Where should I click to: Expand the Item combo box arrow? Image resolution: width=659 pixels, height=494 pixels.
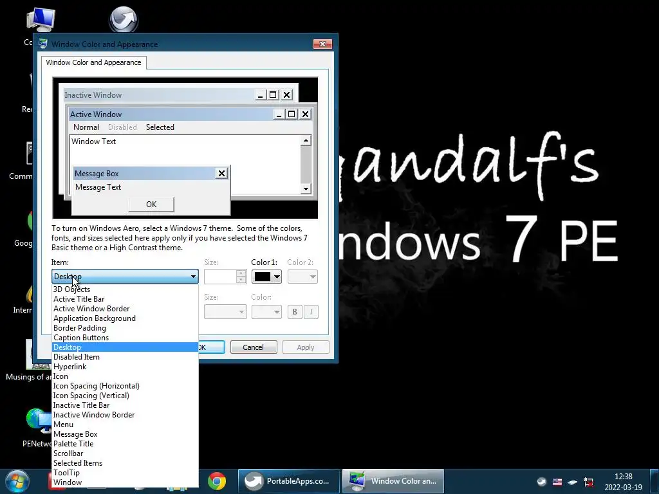pos(193,277)
